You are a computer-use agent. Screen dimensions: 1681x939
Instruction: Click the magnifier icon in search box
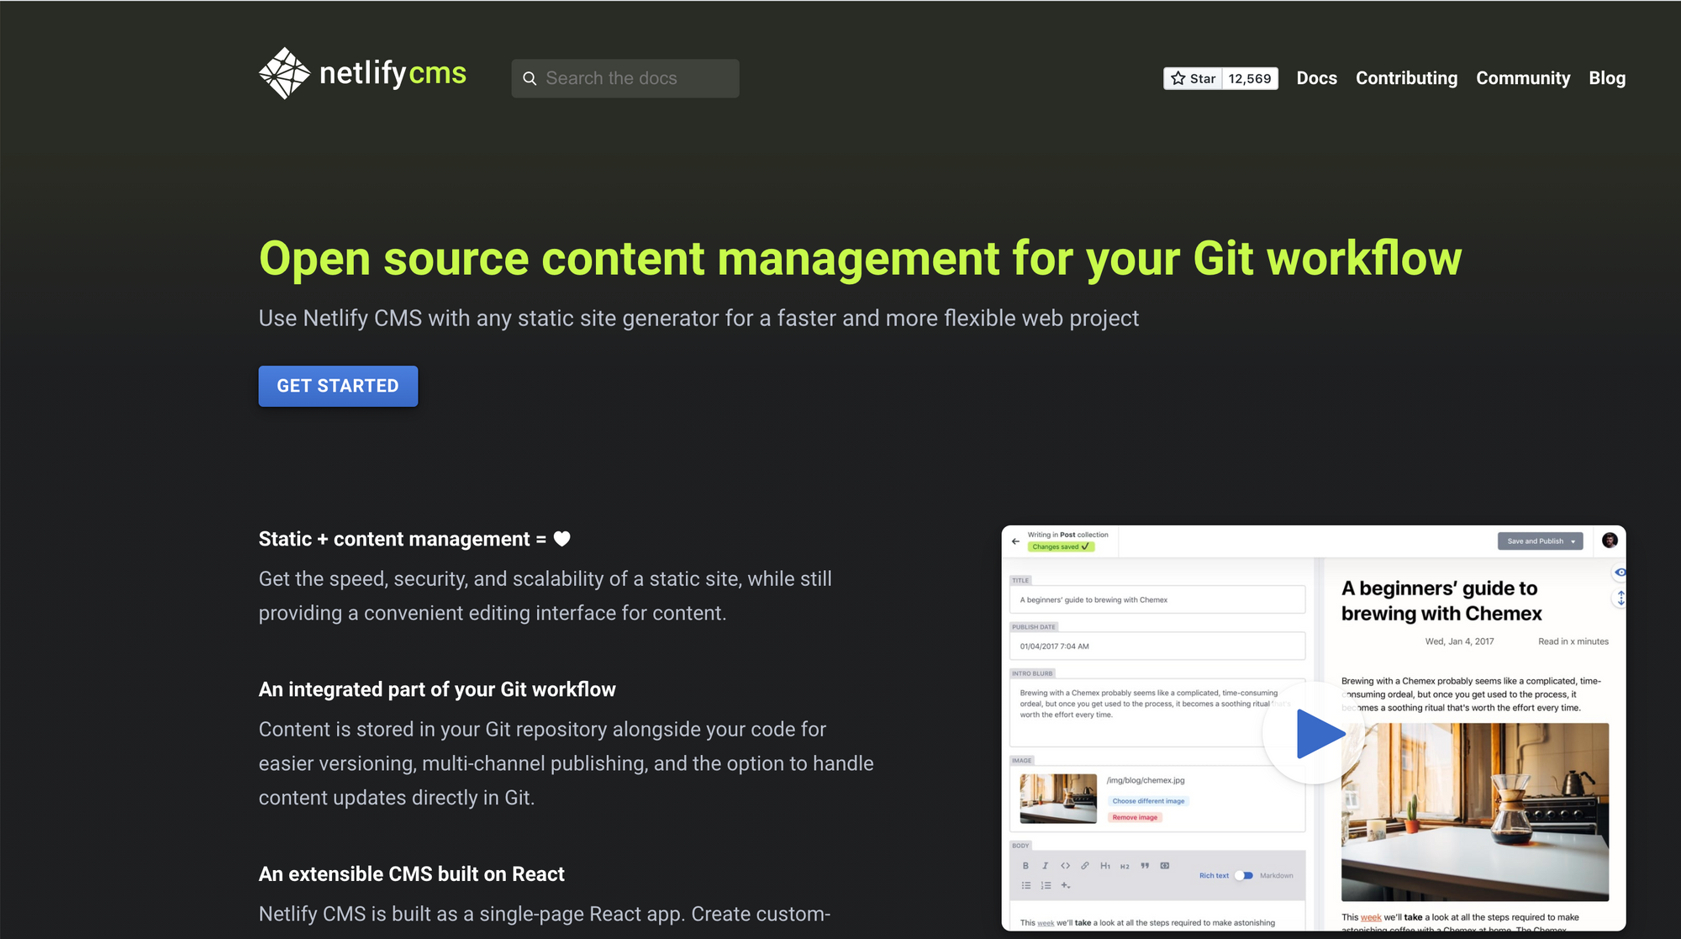click(530, 78)
